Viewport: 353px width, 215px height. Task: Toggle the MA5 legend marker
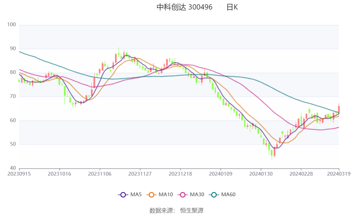click(123, 195)
